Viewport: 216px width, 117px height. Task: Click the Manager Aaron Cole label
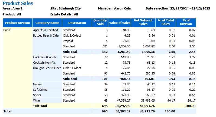tap(114, 9)
